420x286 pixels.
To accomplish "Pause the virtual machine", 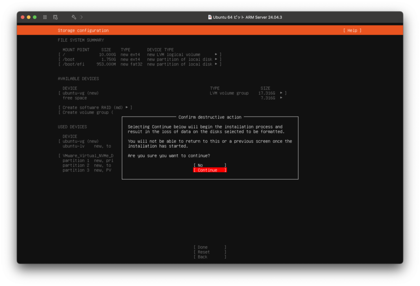I will (x=45, y=17).
